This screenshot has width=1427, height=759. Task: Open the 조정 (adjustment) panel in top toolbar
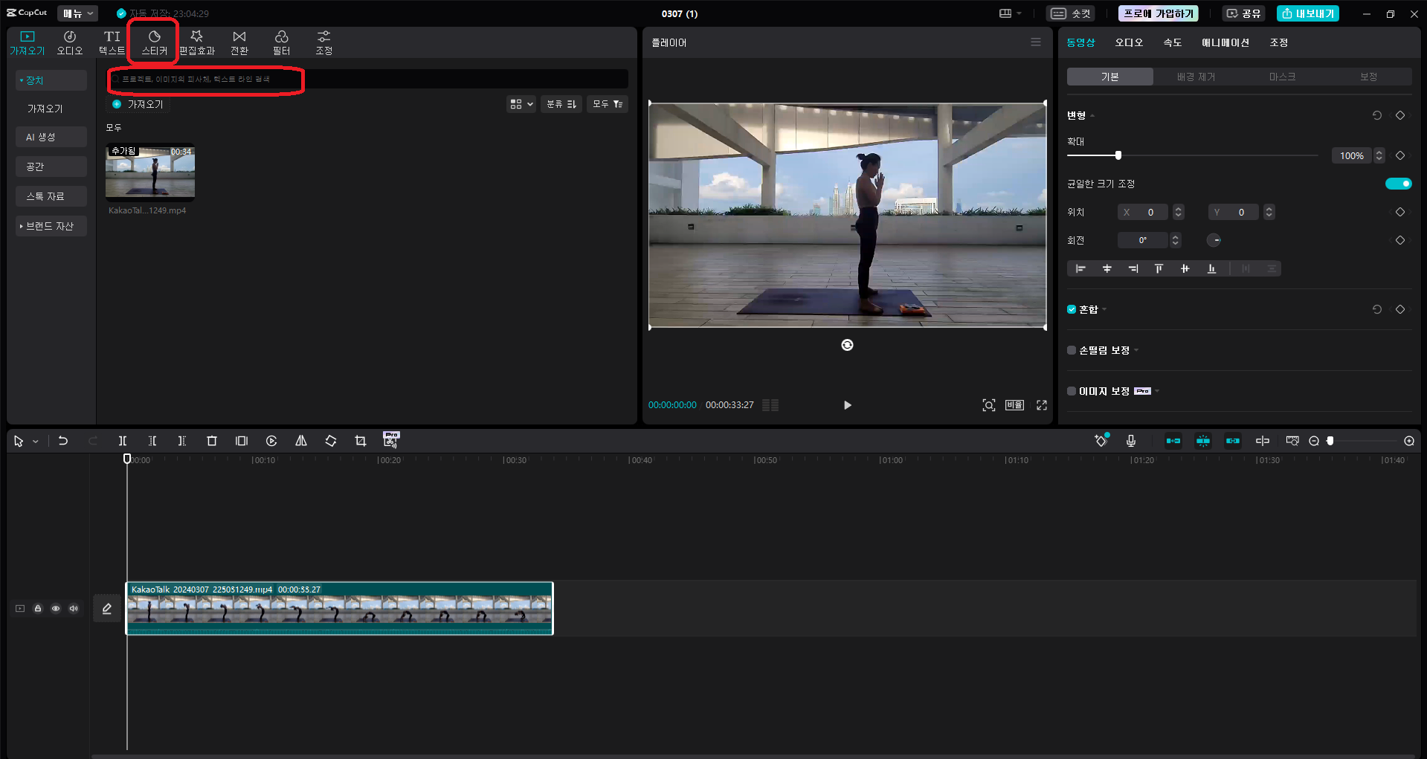tap(324, 42)
